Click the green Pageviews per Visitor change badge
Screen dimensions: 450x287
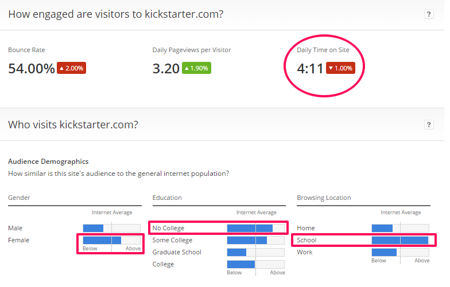(196, 68)
